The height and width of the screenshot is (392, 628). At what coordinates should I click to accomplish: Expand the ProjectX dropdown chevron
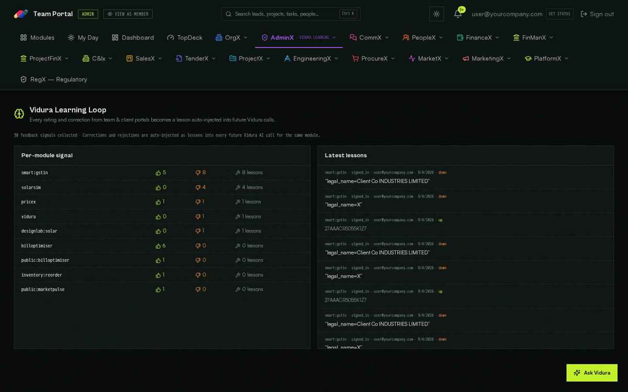268,59
